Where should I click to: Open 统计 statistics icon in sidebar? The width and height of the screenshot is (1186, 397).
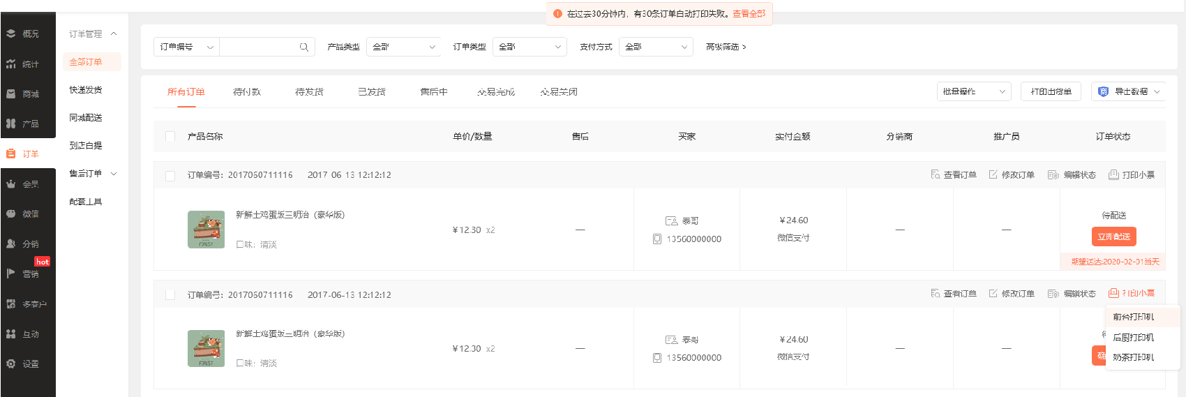coord(11,64)
